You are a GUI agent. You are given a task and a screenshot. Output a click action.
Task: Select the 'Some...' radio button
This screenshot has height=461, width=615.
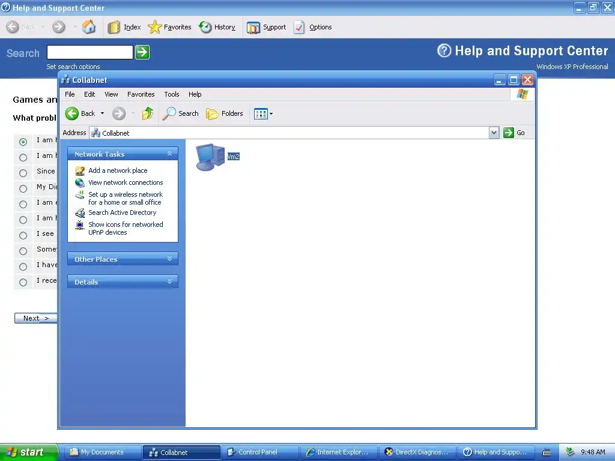tap(23, 251)
